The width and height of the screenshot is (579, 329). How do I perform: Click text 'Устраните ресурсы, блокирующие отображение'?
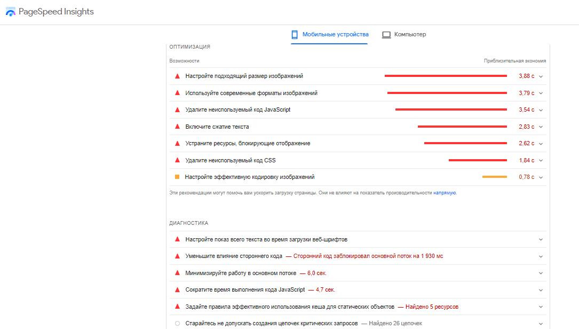248,143
